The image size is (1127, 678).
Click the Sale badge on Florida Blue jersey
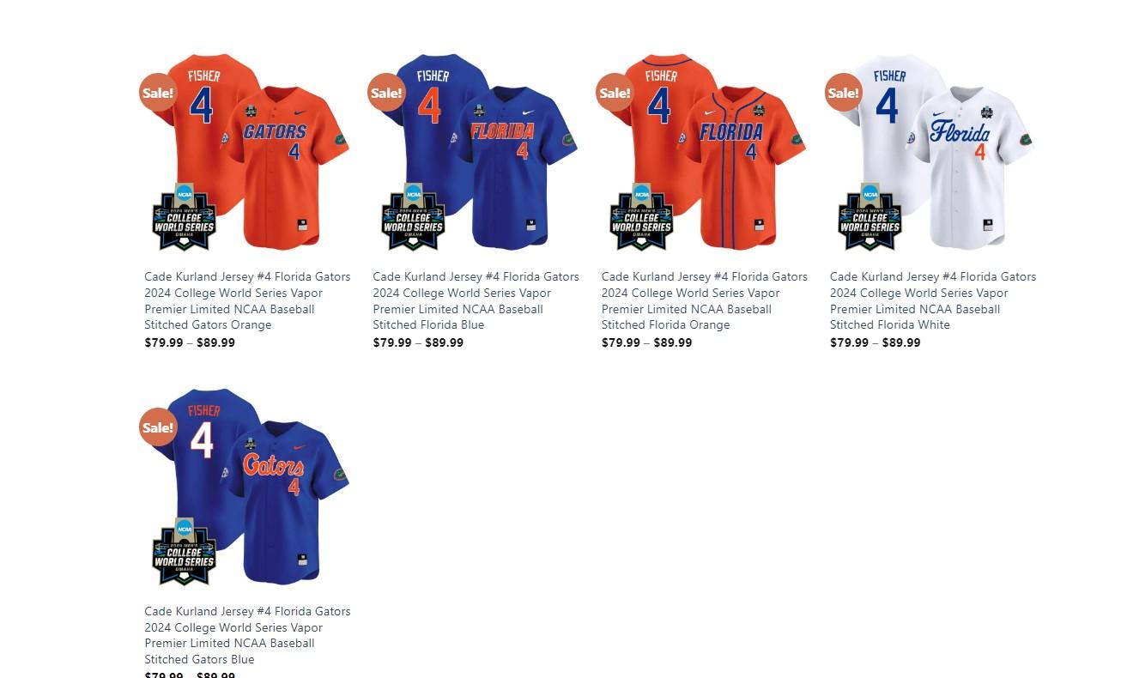(x=386, y=93)
